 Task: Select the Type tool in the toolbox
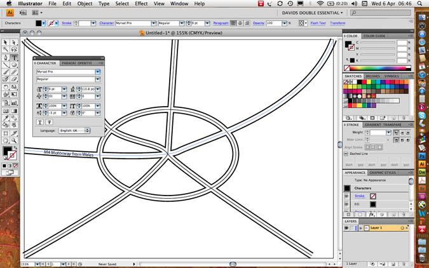coord(14,57)
